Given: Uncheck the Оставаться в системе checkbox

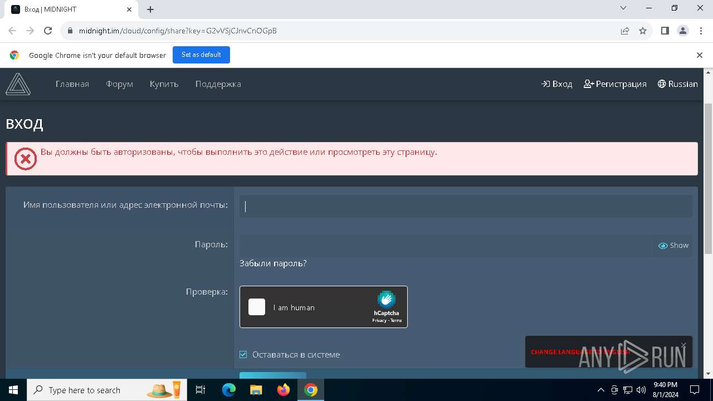Looking at the screenshot, I should (x=243, y=354).
